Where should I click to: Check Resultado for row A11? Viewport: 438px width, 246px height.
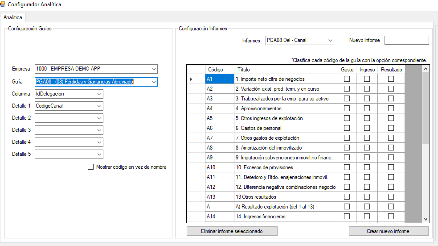pyautogui.click(x=391, y=177)
